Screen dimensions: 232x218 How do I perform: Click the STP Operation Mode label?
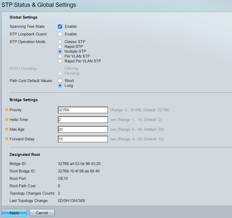coord(28,42)
